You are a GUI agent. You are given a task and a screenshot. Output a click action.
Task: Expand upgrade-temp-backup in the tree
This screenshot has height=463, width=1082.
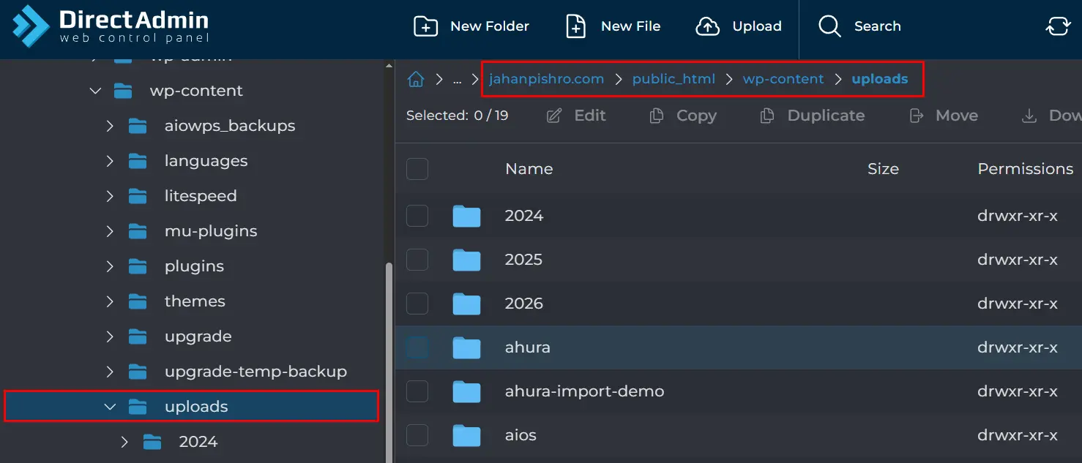tap(110, 372)
